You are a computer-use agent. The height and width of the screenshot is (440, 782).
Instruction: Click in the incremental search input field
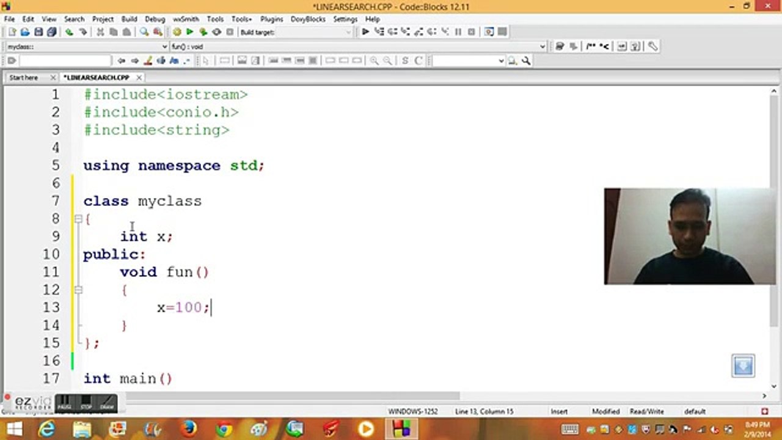click(x=65, y=61)
